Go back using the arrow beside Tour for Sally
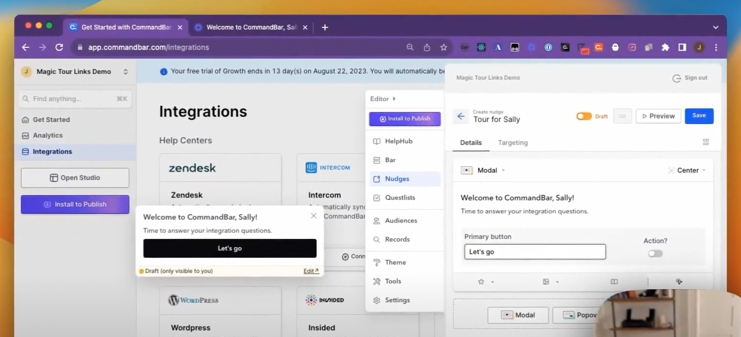741x337 pixels. pos(461,116)
